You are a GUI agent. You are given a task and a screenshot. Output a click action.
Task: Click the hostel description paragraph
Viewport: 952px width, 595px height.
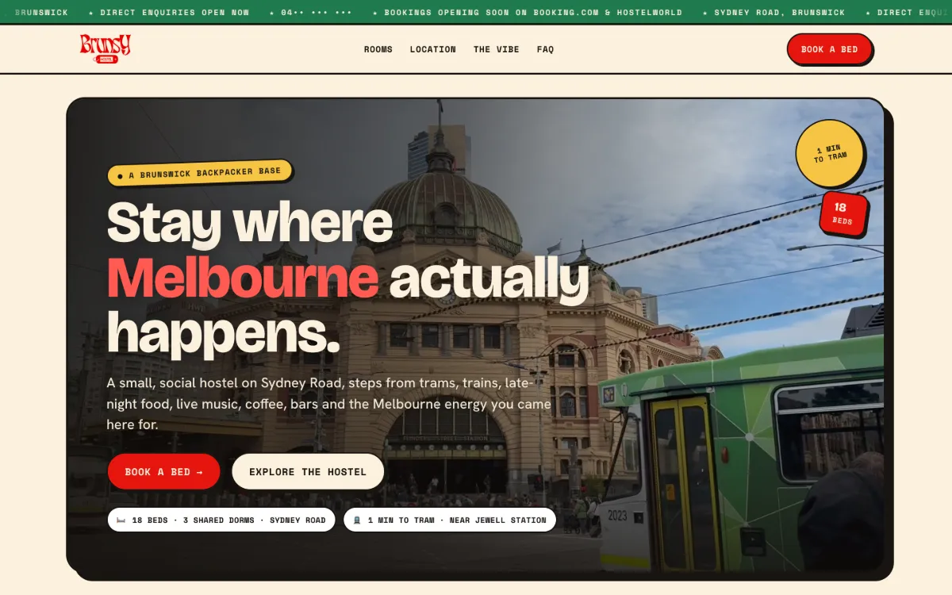pyautogui.click(x=328, y=404)
